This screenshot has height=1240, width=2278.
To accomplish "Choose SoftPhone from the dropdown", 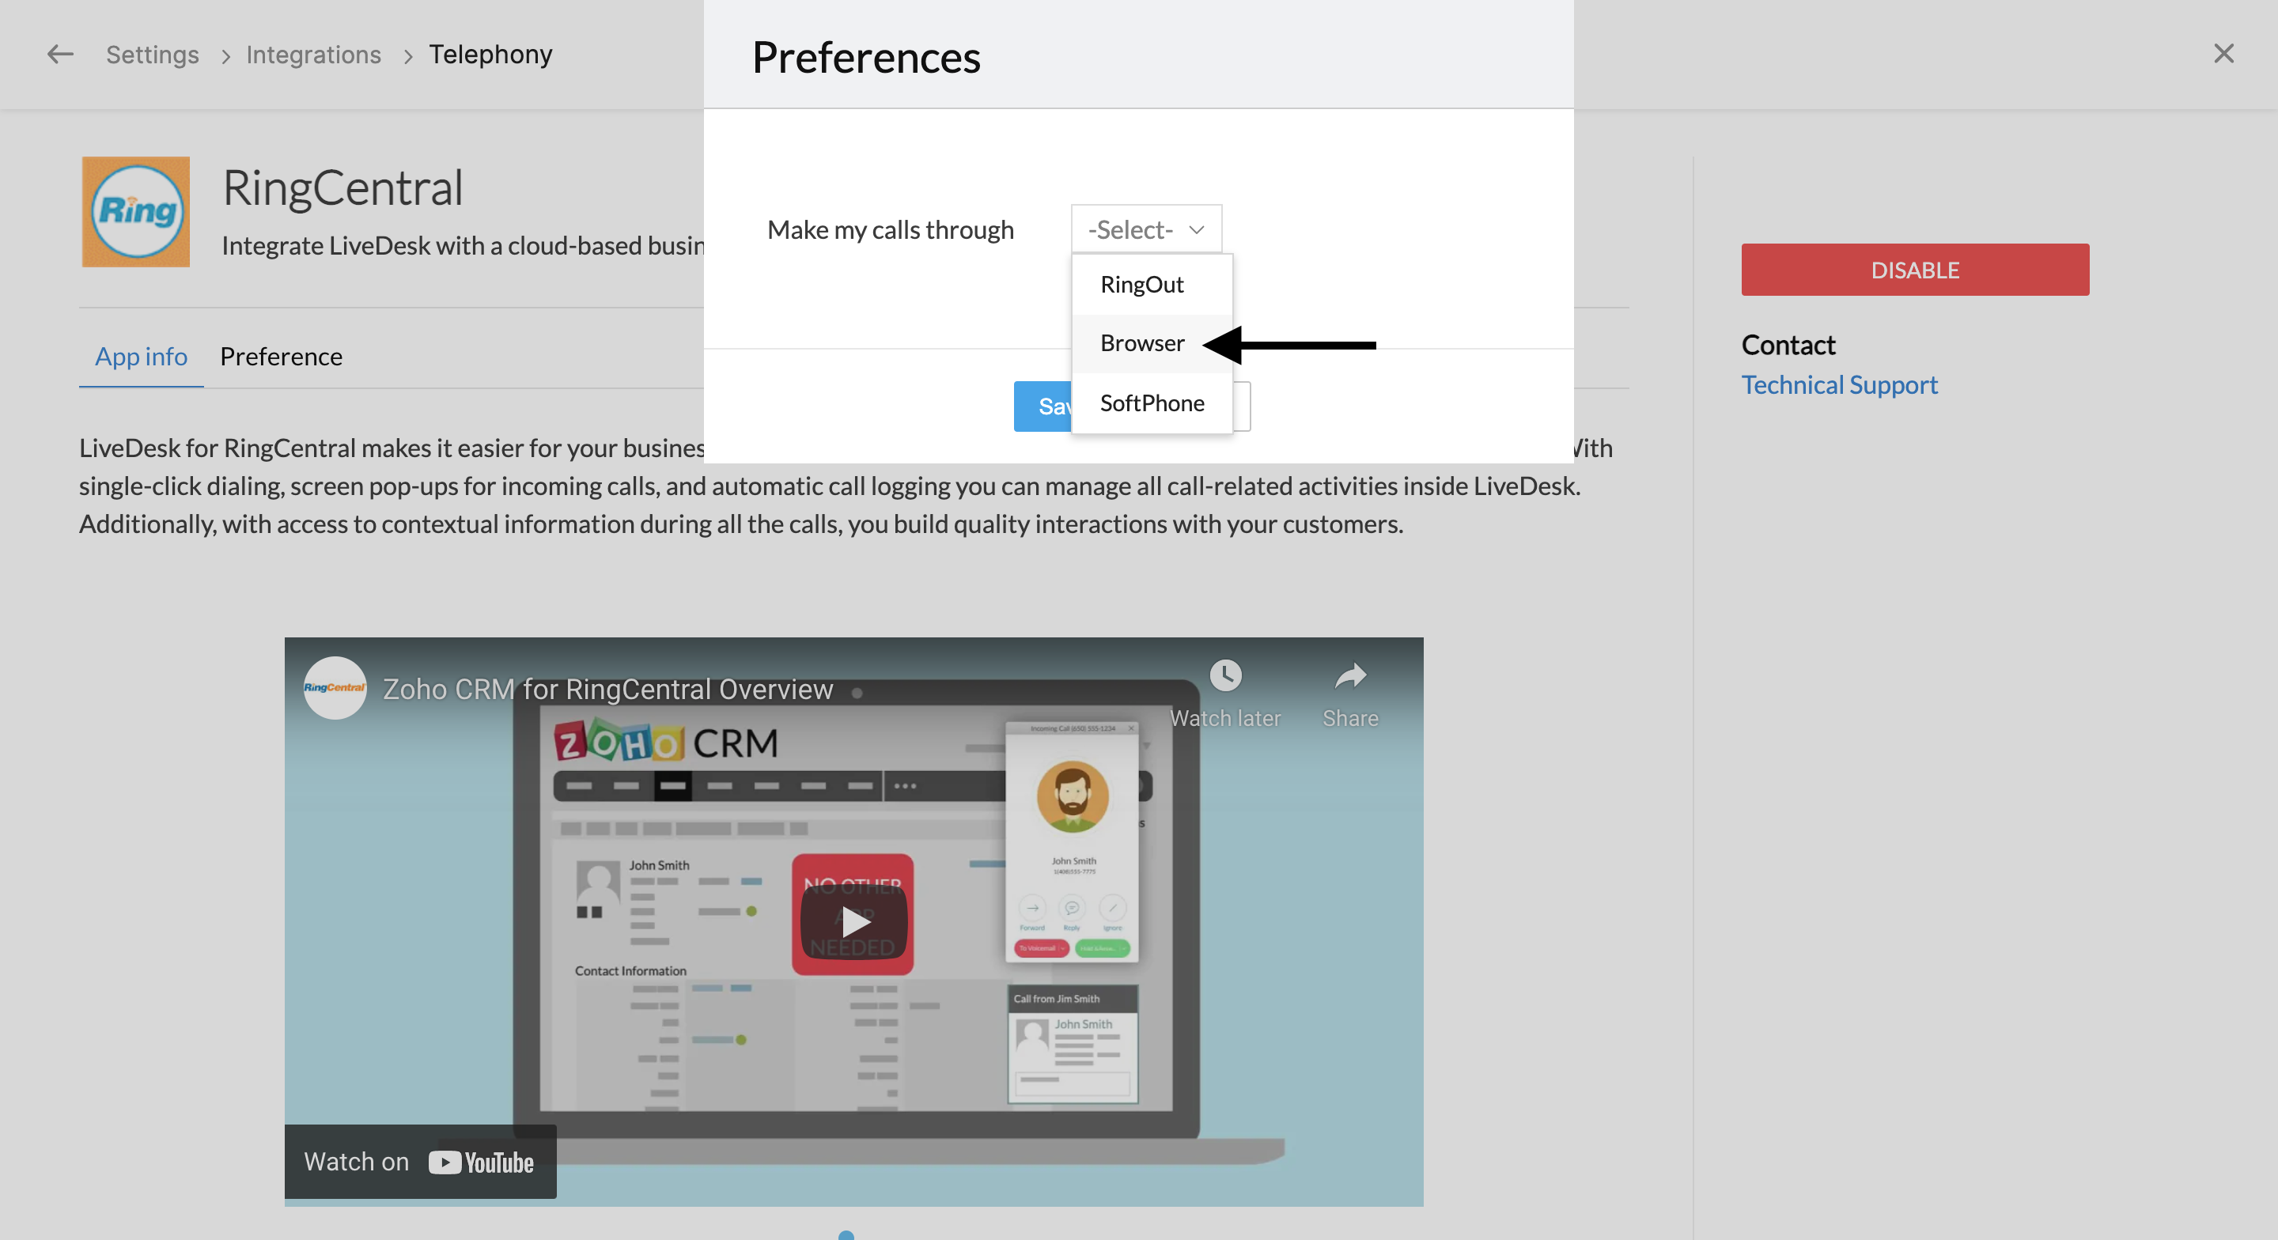I will click(x=1152, y=403).
